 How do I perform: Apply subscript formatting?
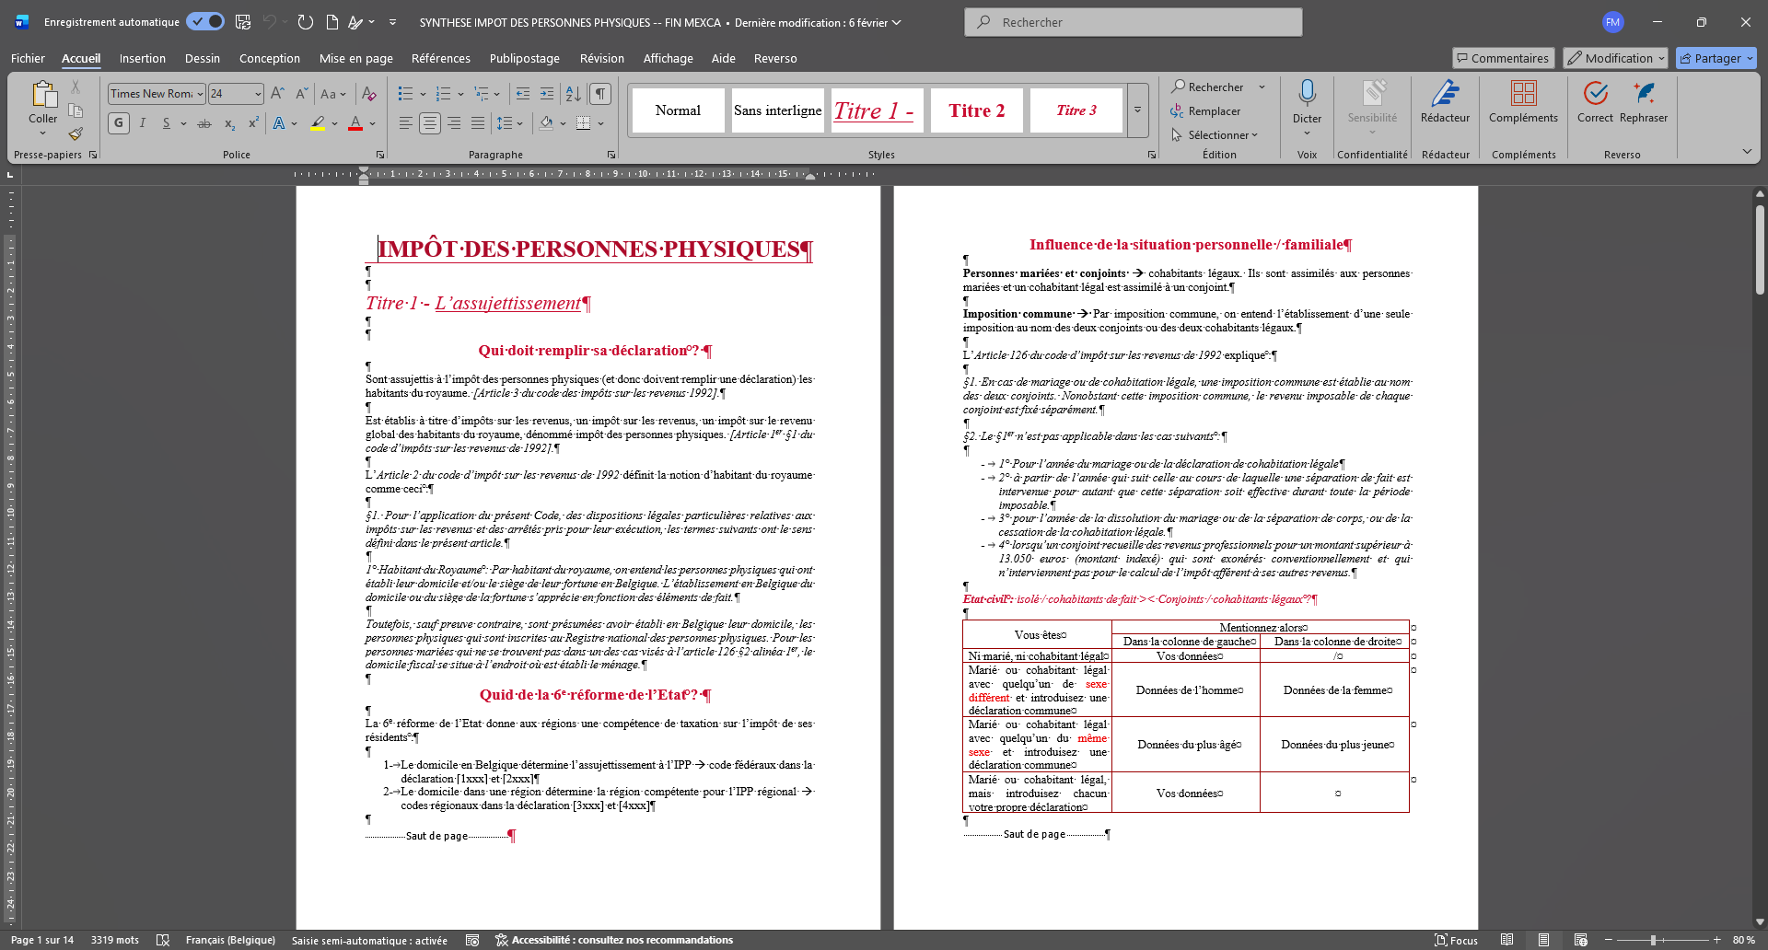229,123
